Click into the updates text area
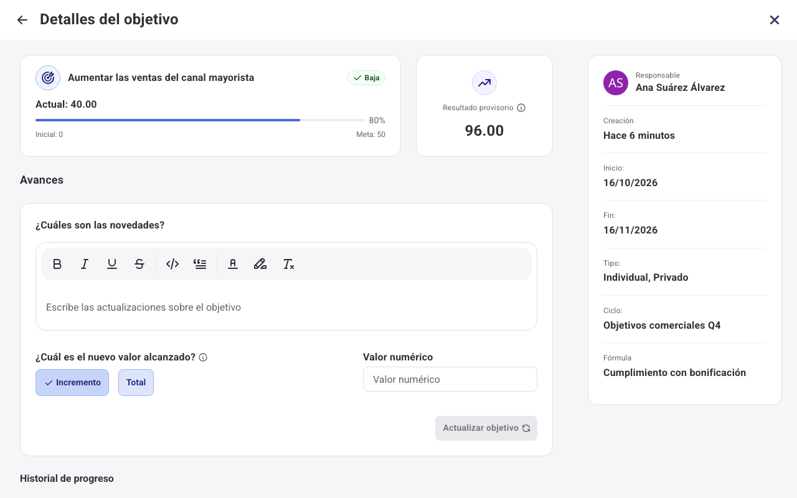The height and width of the screenshot is (498, 797). [286, 308]
